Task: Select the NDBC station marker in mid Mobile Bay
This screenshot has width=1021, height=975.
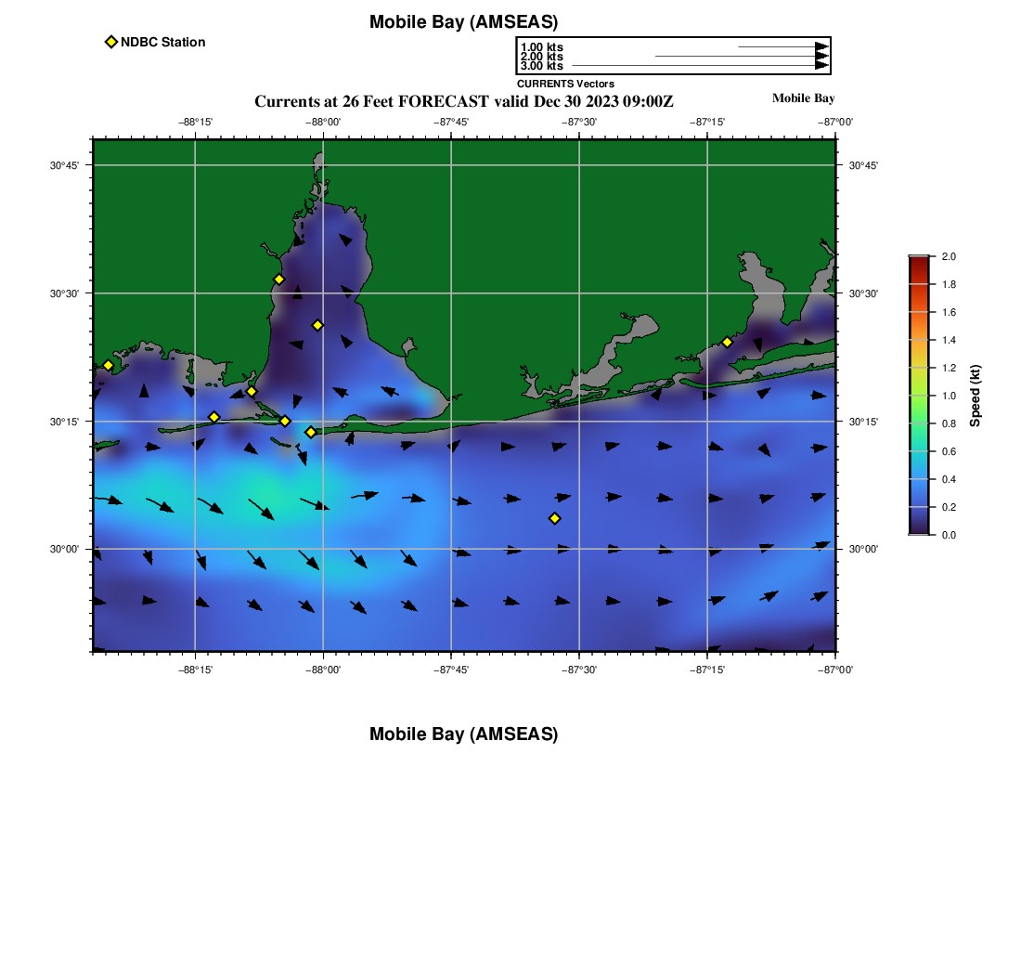Action: (317, 325)
